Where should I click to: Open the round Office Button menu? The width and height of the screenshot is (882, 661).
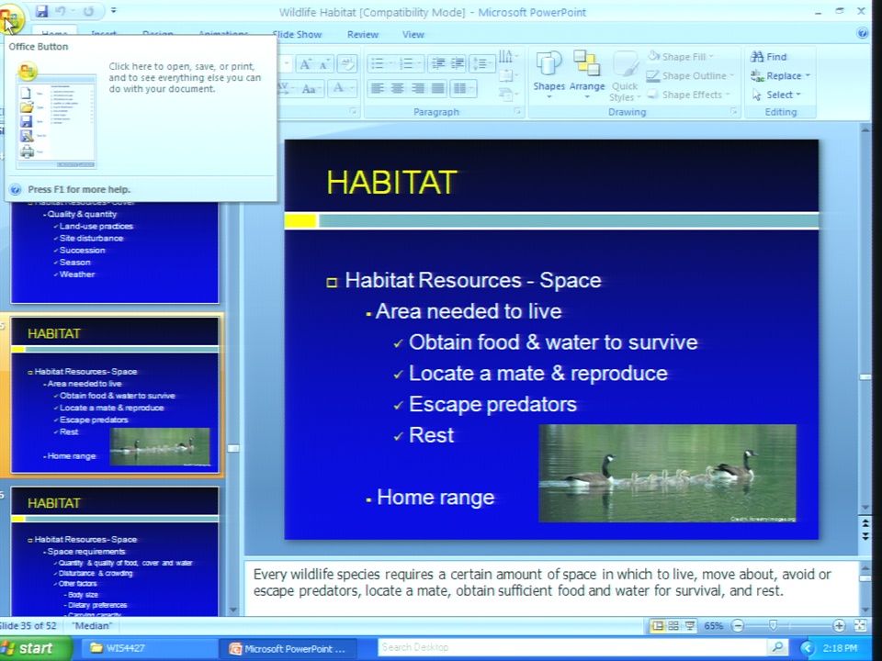coord(10,17)
